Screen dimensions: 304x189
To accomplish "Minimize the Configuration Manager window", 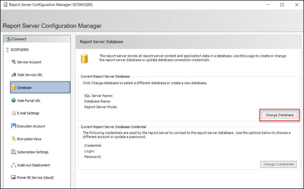I will pyautogui.click(x=267, y=5).
